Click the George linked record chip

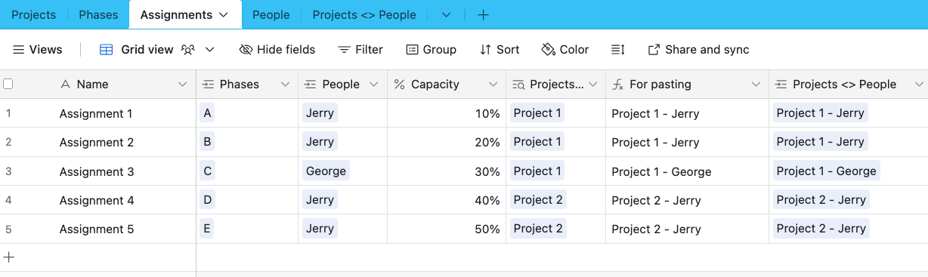click(326, 171)
